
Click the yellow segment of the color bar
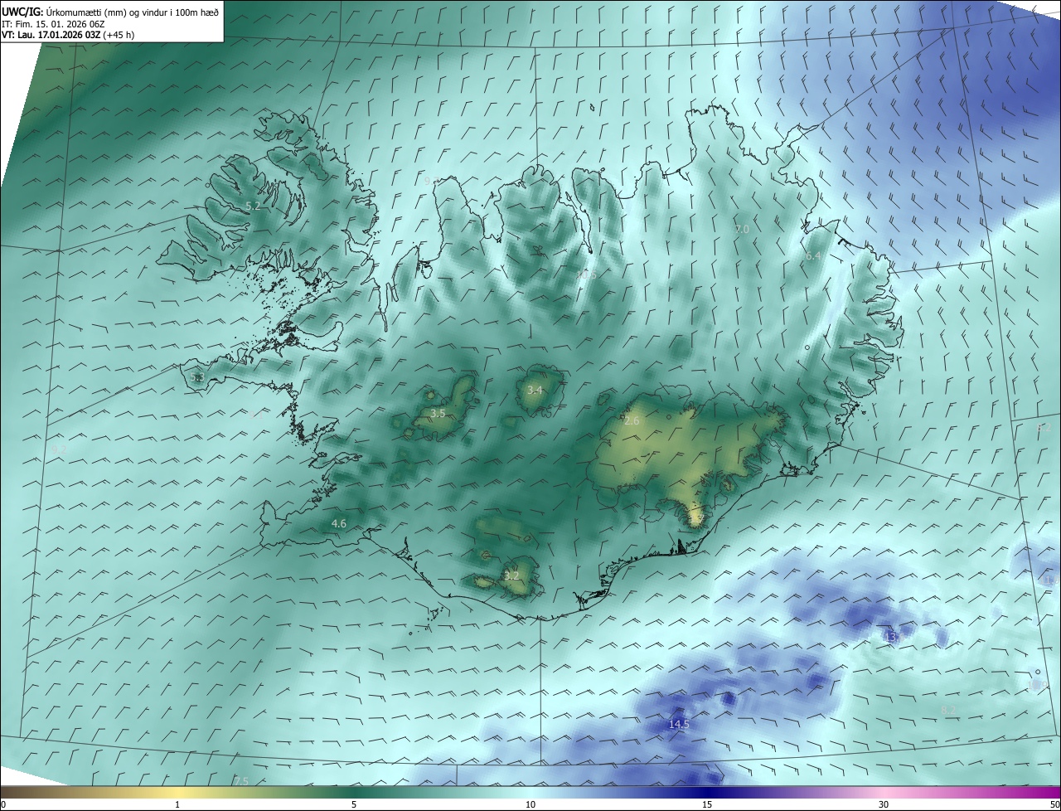pyautogui.click(x=177, y=792)
